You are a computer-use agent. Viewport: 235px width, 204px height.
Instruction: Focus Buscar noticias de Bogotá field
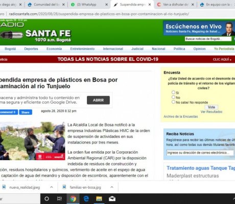point(208,39)
